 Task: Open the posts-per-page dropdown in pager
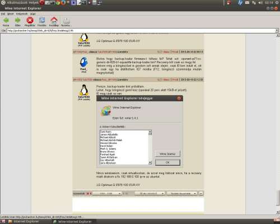pyautogui.click(x=150, y=194)
